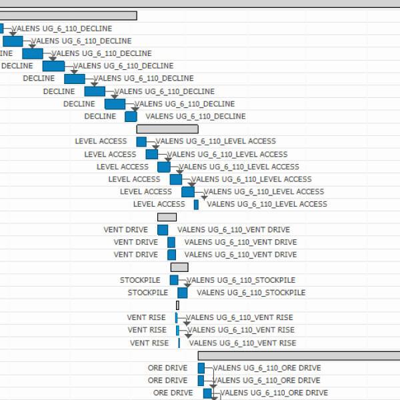Click the 'DECLINE' label left of the last DECLINE bar
Viewport: 400px width, 400px height.
pyautogui.click(x=100, y=116)
